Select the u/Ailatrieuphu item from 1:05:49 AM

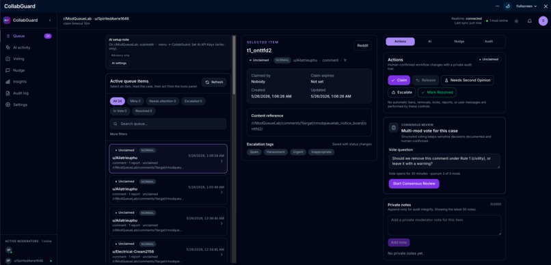[168, 190]
